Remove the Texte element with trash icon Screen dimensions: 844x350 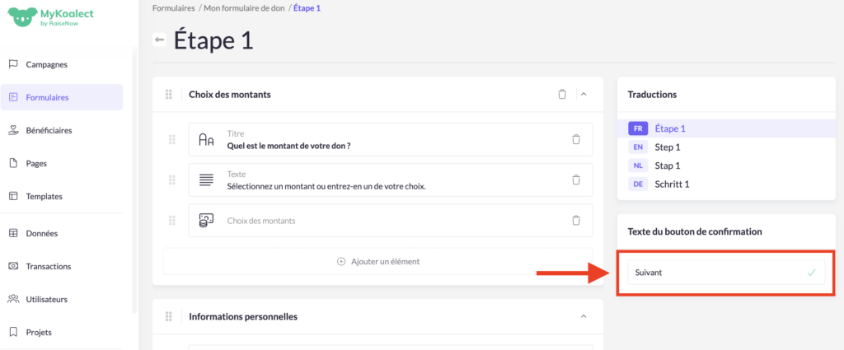click(576, 180)
